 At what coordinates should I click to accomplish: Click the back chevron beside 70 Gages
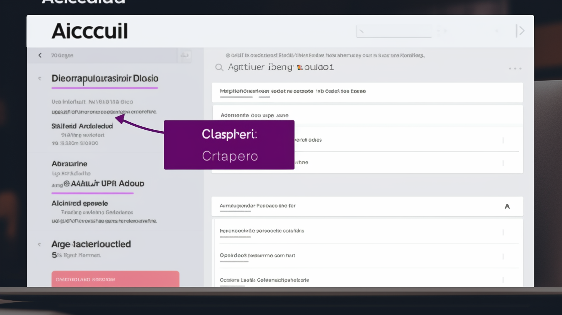coord(40,55)
